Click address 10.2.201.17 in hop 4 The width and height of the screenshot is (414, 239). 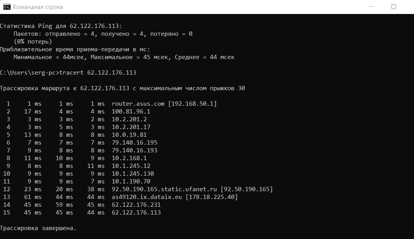pyautogui.click(x=131, y=127)
